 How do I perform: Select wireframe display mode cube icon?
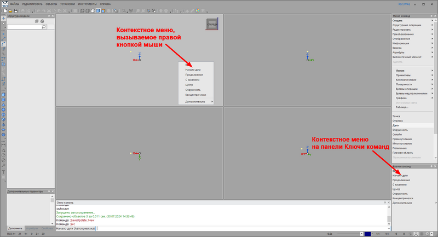[82, 11]
